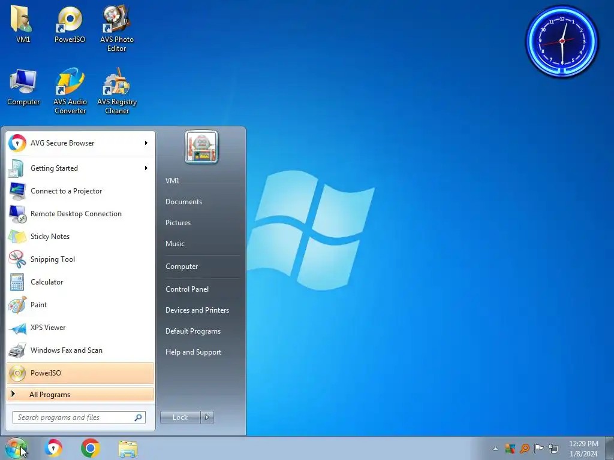Click the Start orb button

pyautogui.click(x=16, y=448)
